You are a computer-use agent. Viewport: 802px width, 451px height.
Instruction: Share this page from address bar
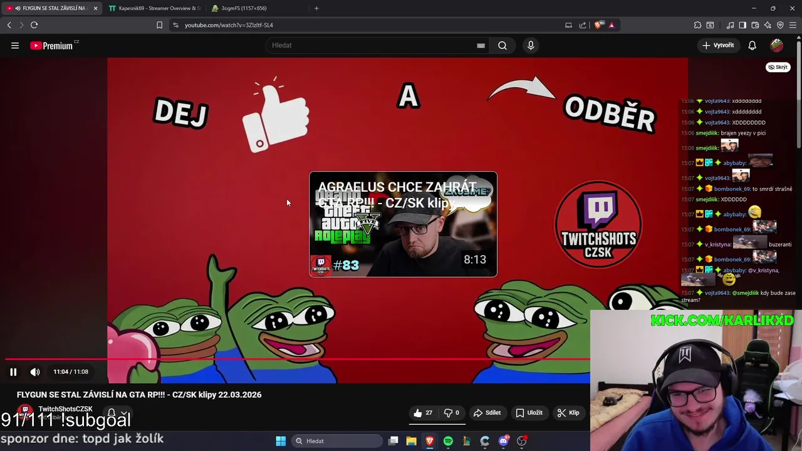583,25
